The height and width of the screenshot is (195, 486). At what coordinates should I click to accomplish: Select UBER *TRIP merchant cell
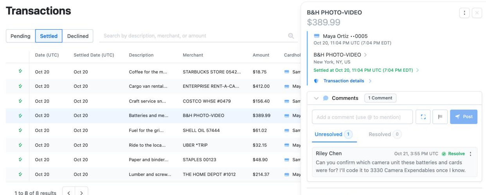[x=195, y=145]
